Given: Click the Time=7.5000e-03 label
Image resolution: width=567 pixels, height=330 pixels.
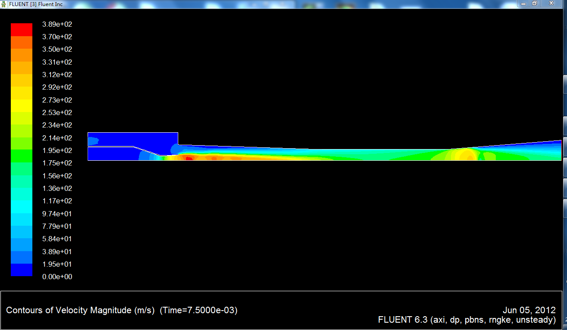Looking at the screenshot, I should (x=198, y=310).
